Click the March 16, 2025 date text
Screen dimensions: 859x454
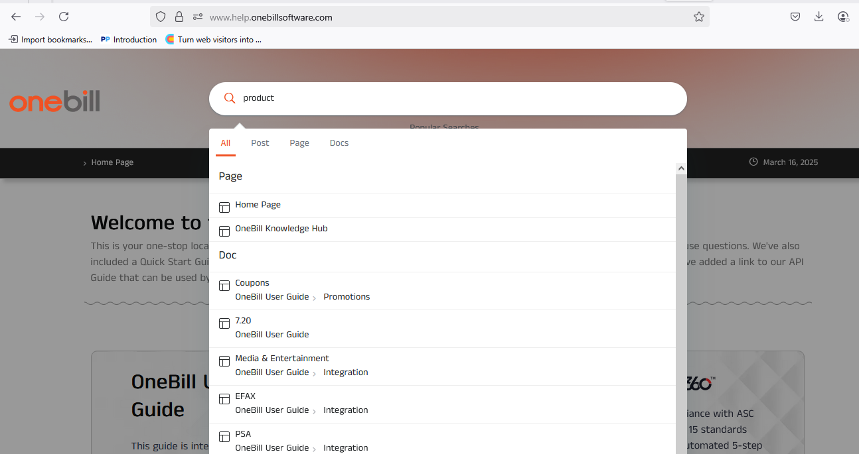[x=790, y=162]
